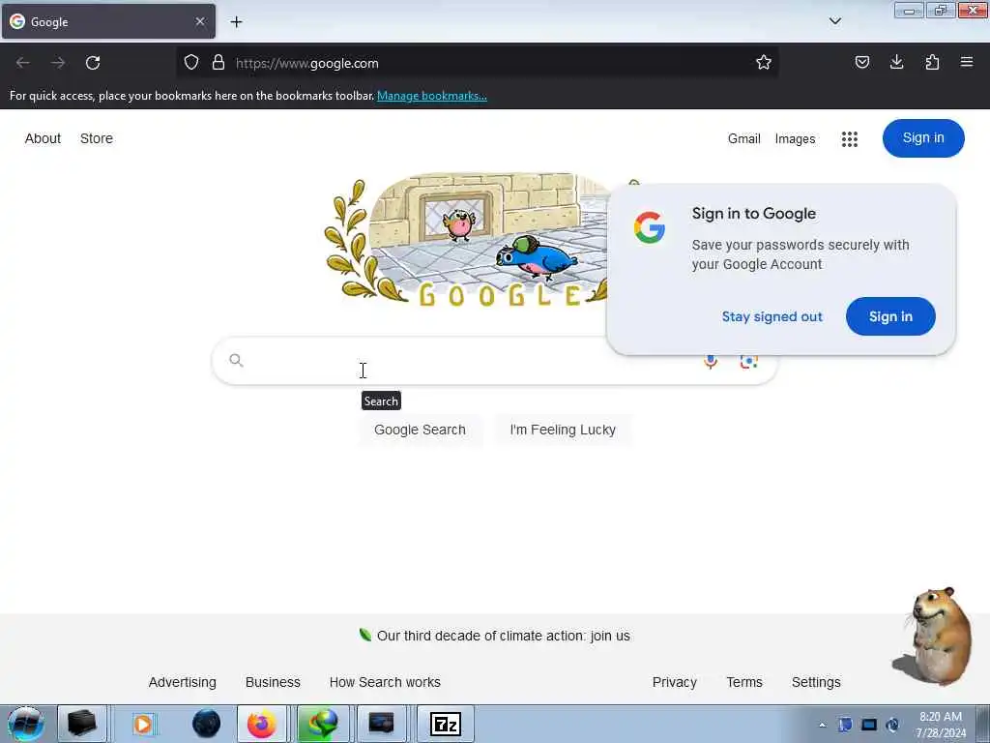Search by image with Lens camera icon

point(749,362)
